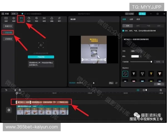Select the Text (文本) sub-tab
The height and width of the screenshot is (134, 167).
point(127,26)
